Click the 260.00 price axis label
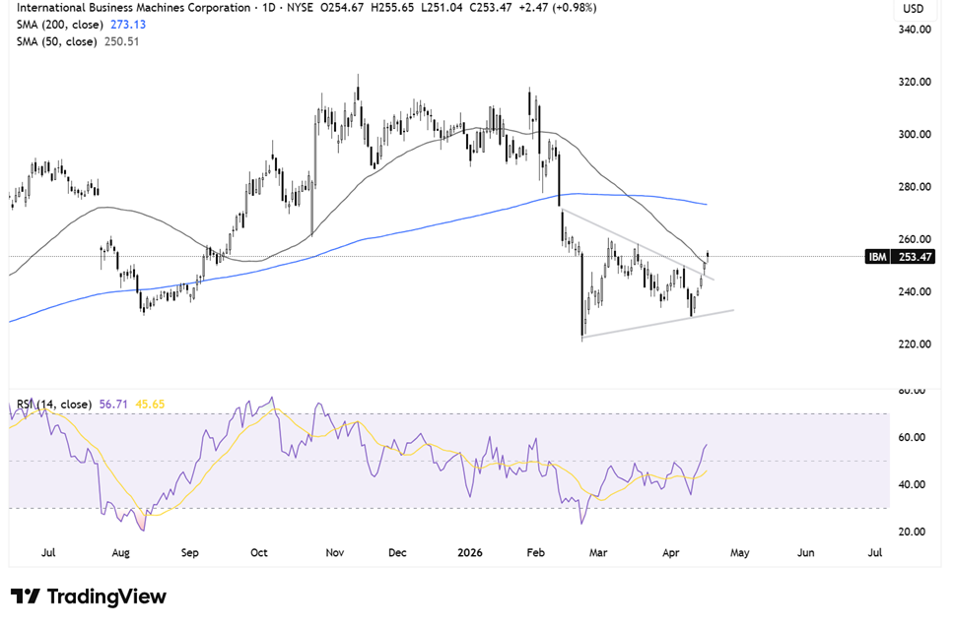Screen dimensions: 953x626 915,239
